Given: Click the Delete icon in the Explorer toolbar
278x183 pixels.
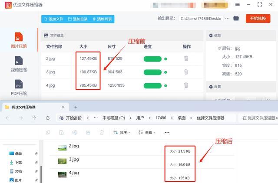Looking at the screenshot, I should 102,132.
